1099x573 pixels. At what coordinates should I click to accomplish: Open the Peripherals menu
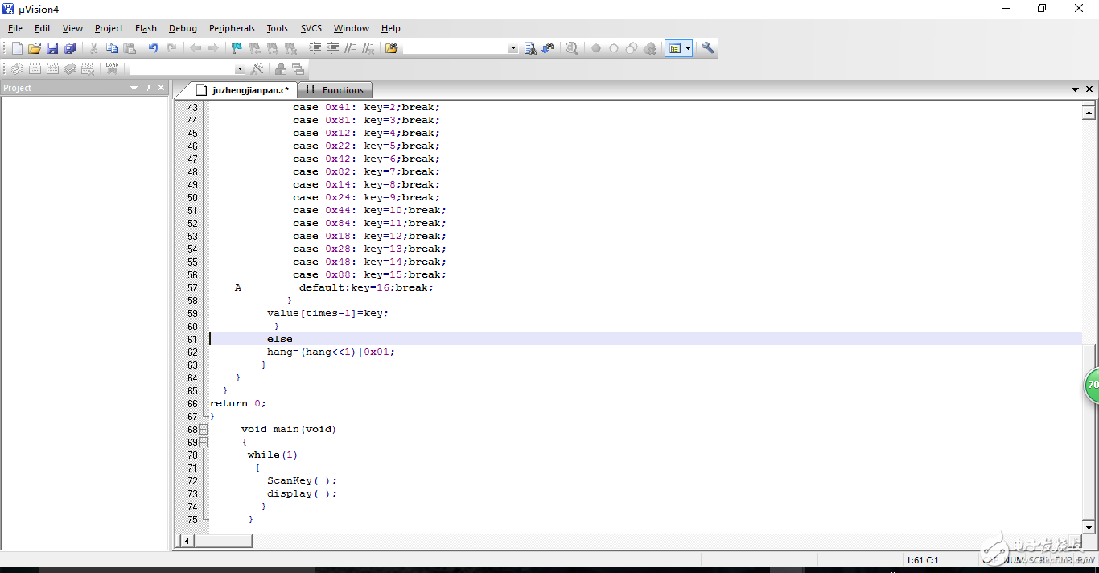tap(232, 28)
